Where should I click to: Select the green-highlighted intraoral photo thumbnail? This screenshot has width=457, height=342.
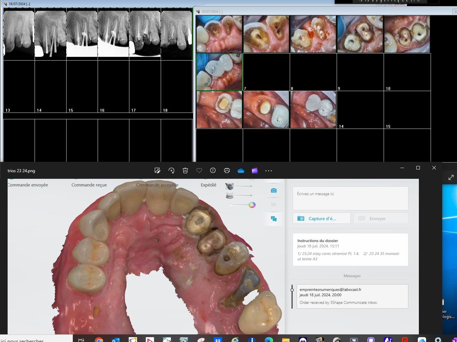pyautogui.click(x=219, y=72)
